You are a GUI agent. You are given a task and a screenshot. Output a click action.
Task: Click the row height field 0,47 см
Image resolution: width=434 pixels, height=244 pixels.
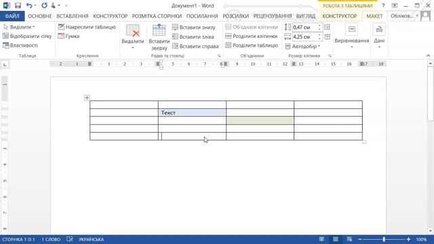pyautogui.click(x=304, y=27)
